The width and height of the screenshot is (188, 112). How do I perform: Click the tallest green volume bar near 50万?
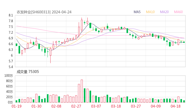(85, 95)
